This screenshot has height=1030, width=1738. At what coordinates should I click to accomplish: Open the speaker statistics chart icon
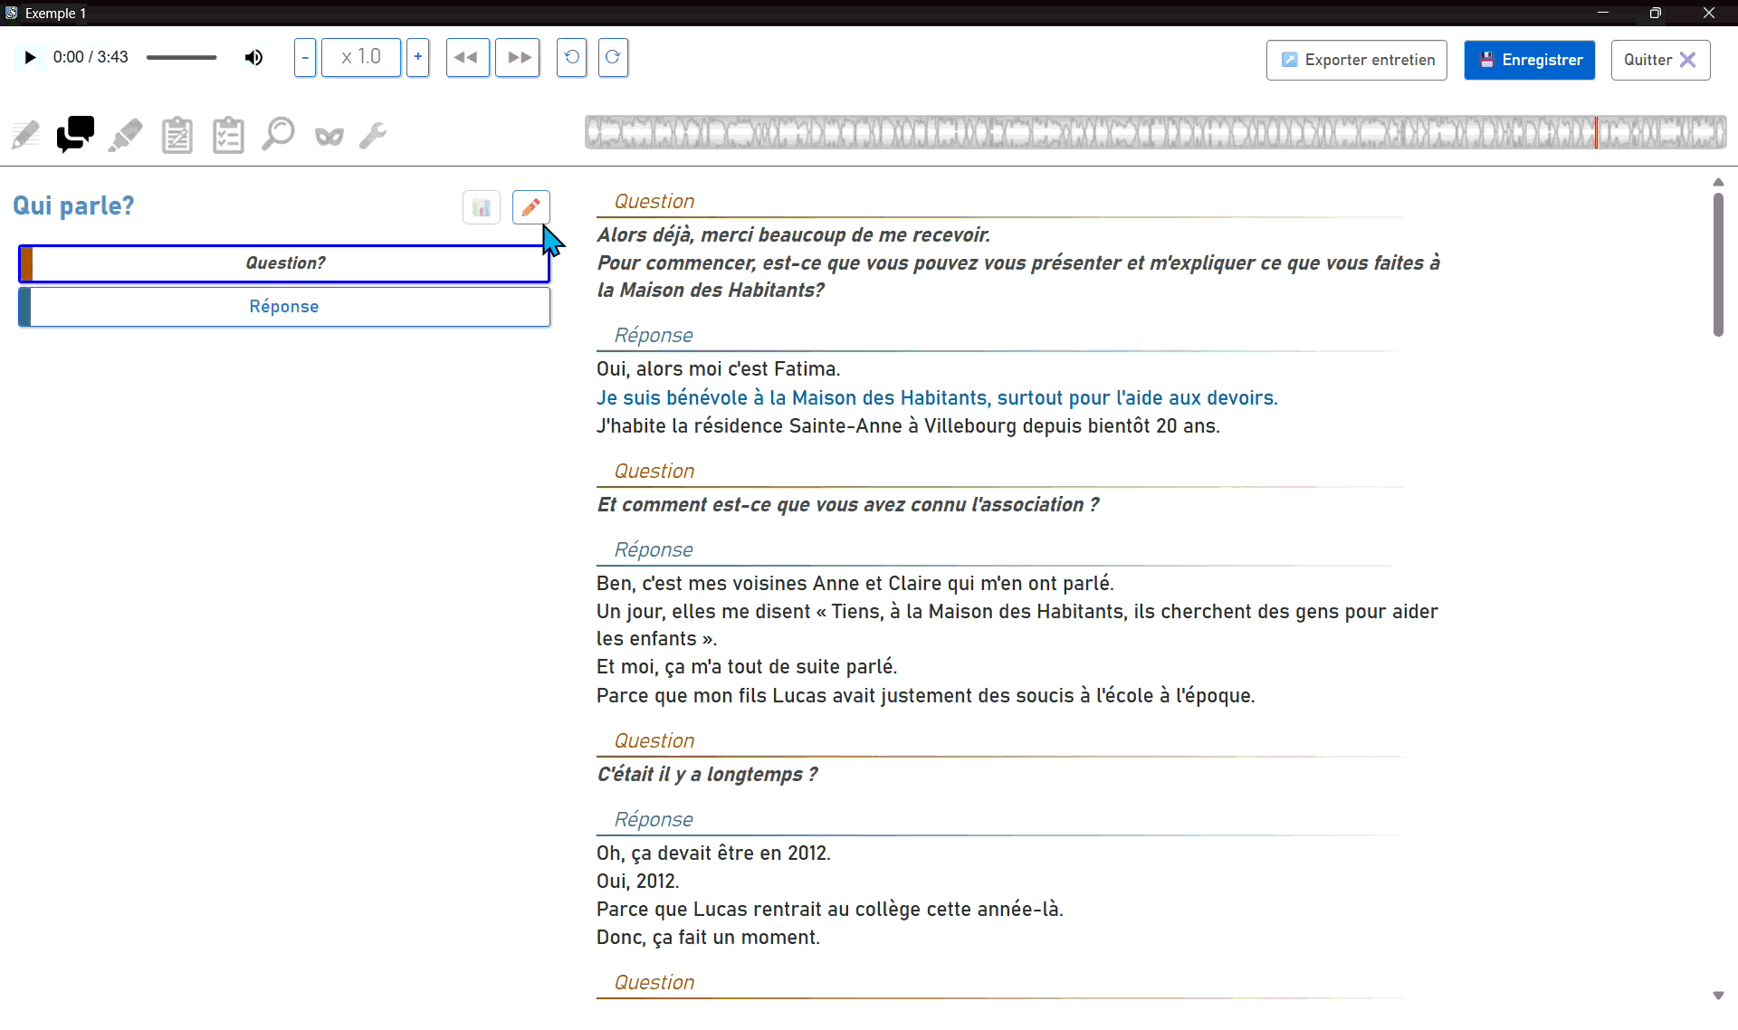click(482, 207)
